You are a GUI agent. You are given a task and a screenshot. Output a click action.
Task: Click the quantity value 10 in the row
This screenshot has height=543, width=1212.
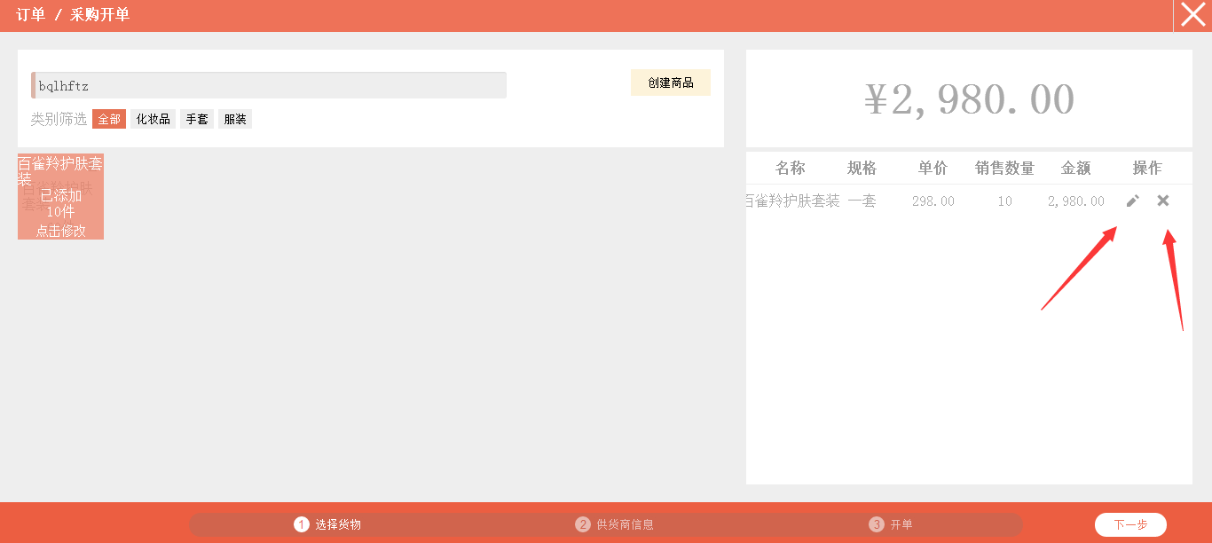[x=1004, y=201]
